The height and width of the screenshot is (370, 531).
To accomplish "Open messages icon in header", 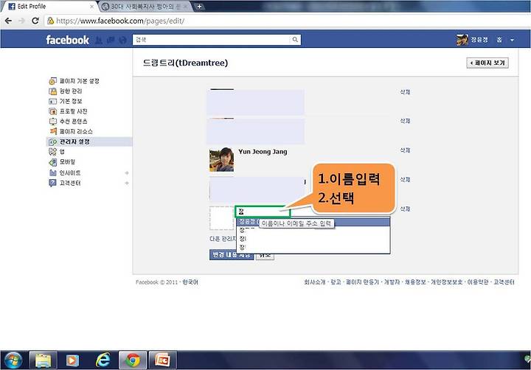I will coord(111,40).
